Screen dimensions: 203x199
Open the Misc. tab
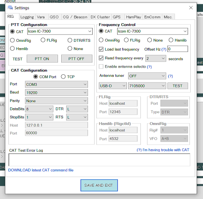(168, 17)
